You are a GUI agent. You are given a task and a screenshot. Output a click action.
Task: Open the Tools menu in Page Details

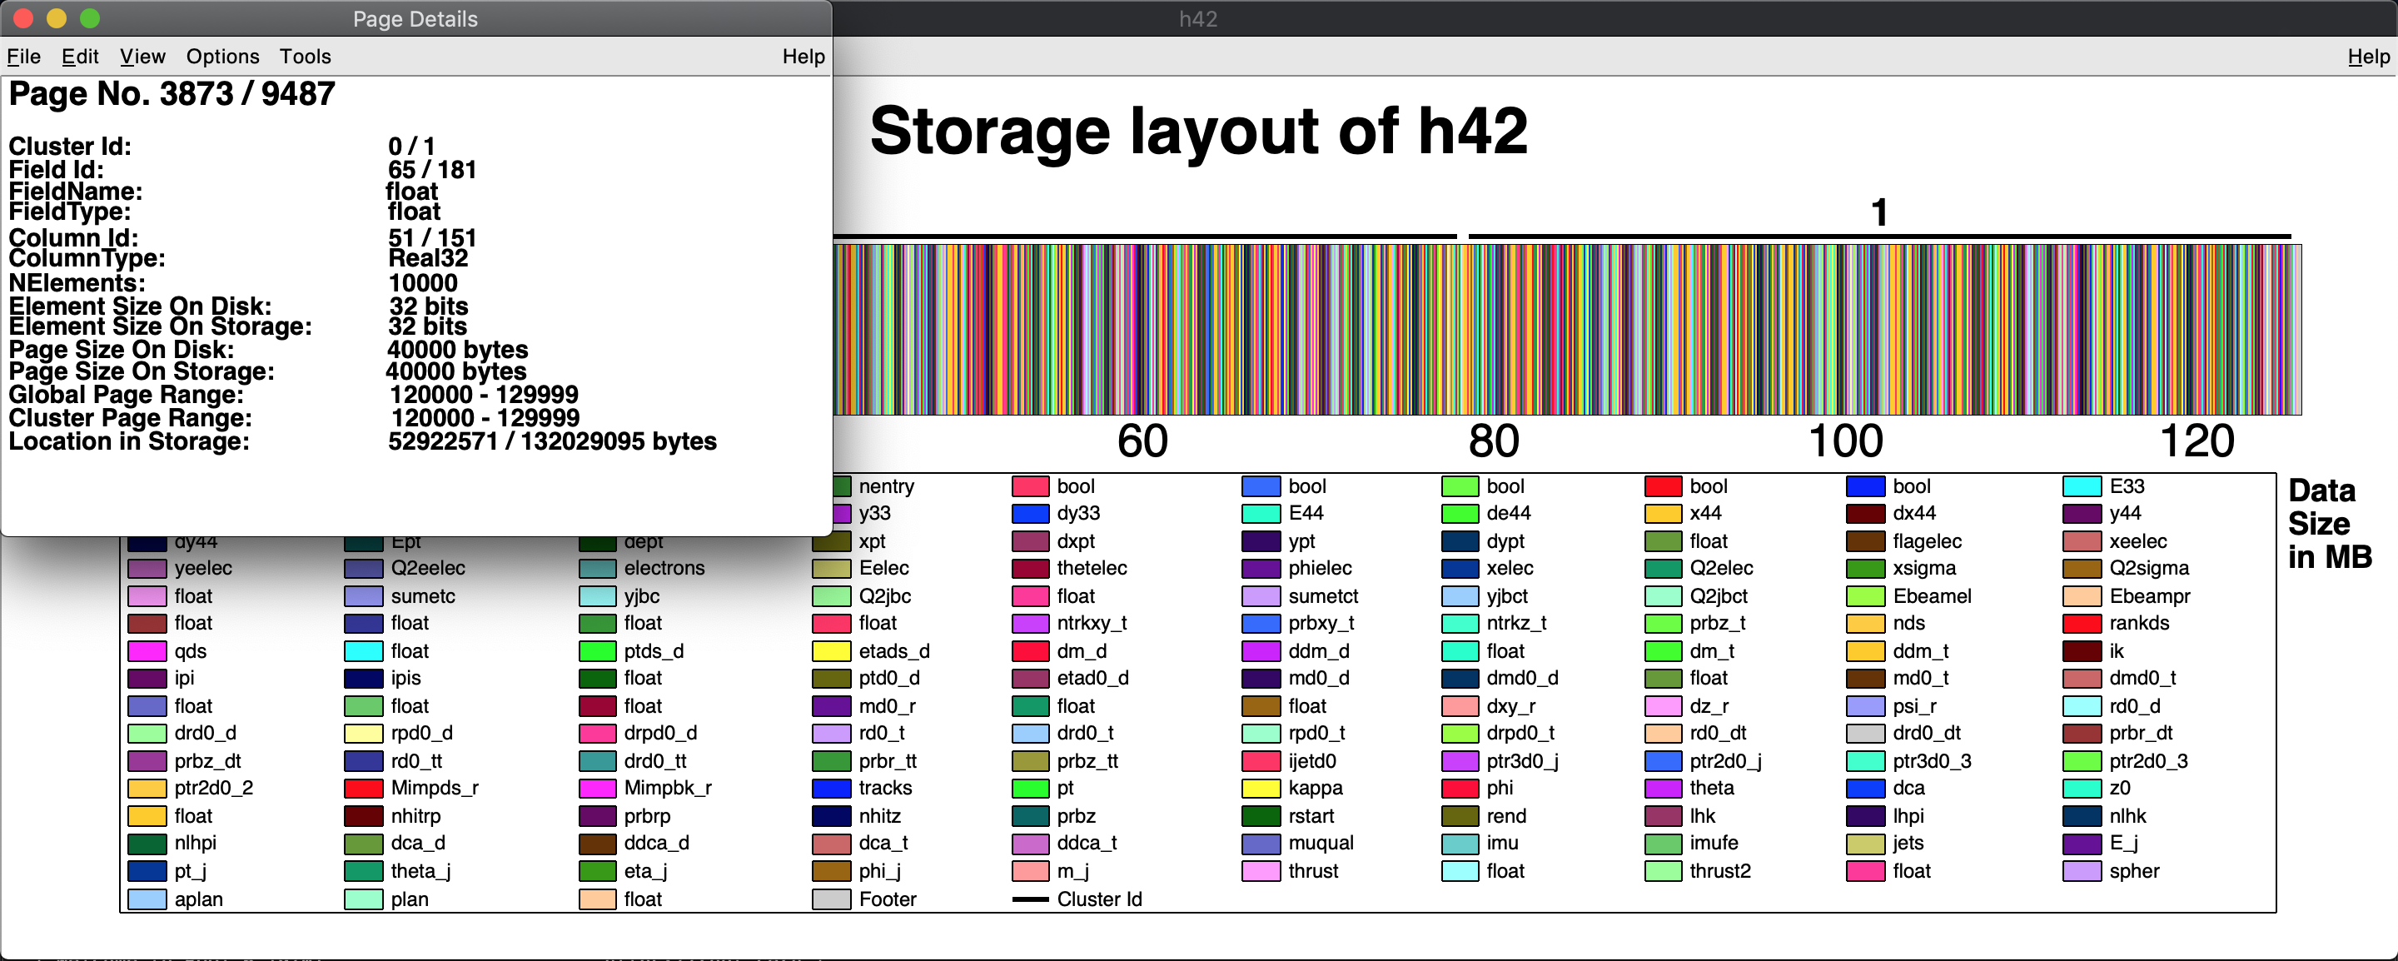(306, 57)
